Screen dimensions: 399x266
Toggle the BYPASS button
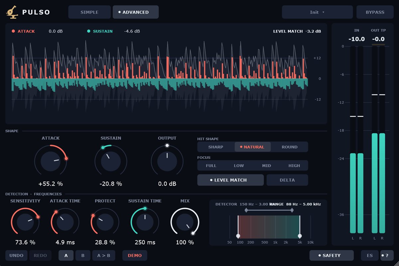[x=375, y=12]
